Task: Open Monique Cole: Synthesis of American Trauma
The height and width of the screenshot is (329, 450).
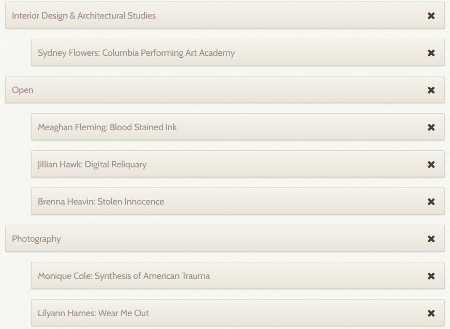Action: point(124,276)
